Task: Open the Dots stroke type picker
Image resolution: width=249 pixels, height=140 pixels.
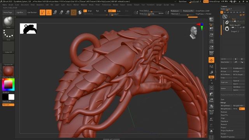Action: tap(8, 35)
